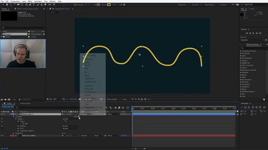Select the Eraser tool
This screenshot has height=150, width=268.
(45, 5)
